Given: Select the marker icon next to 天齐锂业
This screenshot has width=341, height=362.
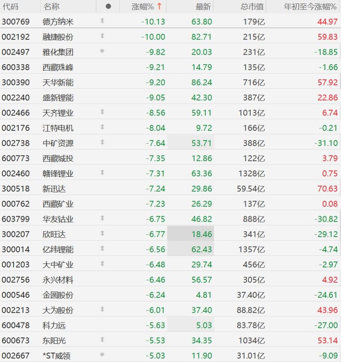Looking at the screenshot, I should point(102,112).
